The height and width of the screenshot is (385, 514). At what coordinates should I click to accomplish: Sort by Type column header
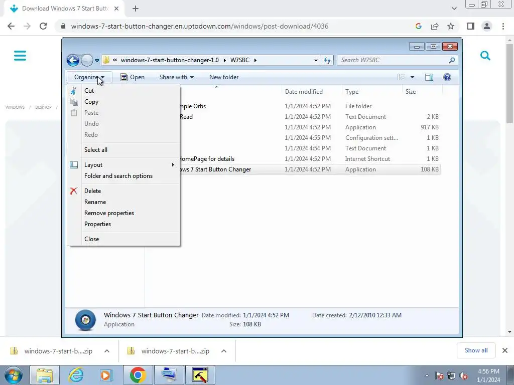tap(372, 92)
